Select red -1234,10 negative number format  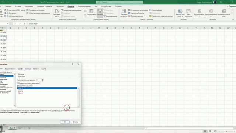coord(20,93)
